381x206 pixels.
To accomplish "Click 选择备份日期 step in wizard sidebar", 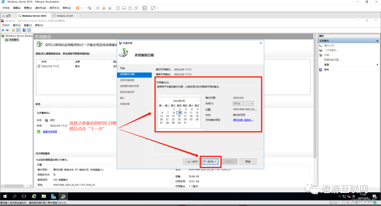I will tap(134, 74).
